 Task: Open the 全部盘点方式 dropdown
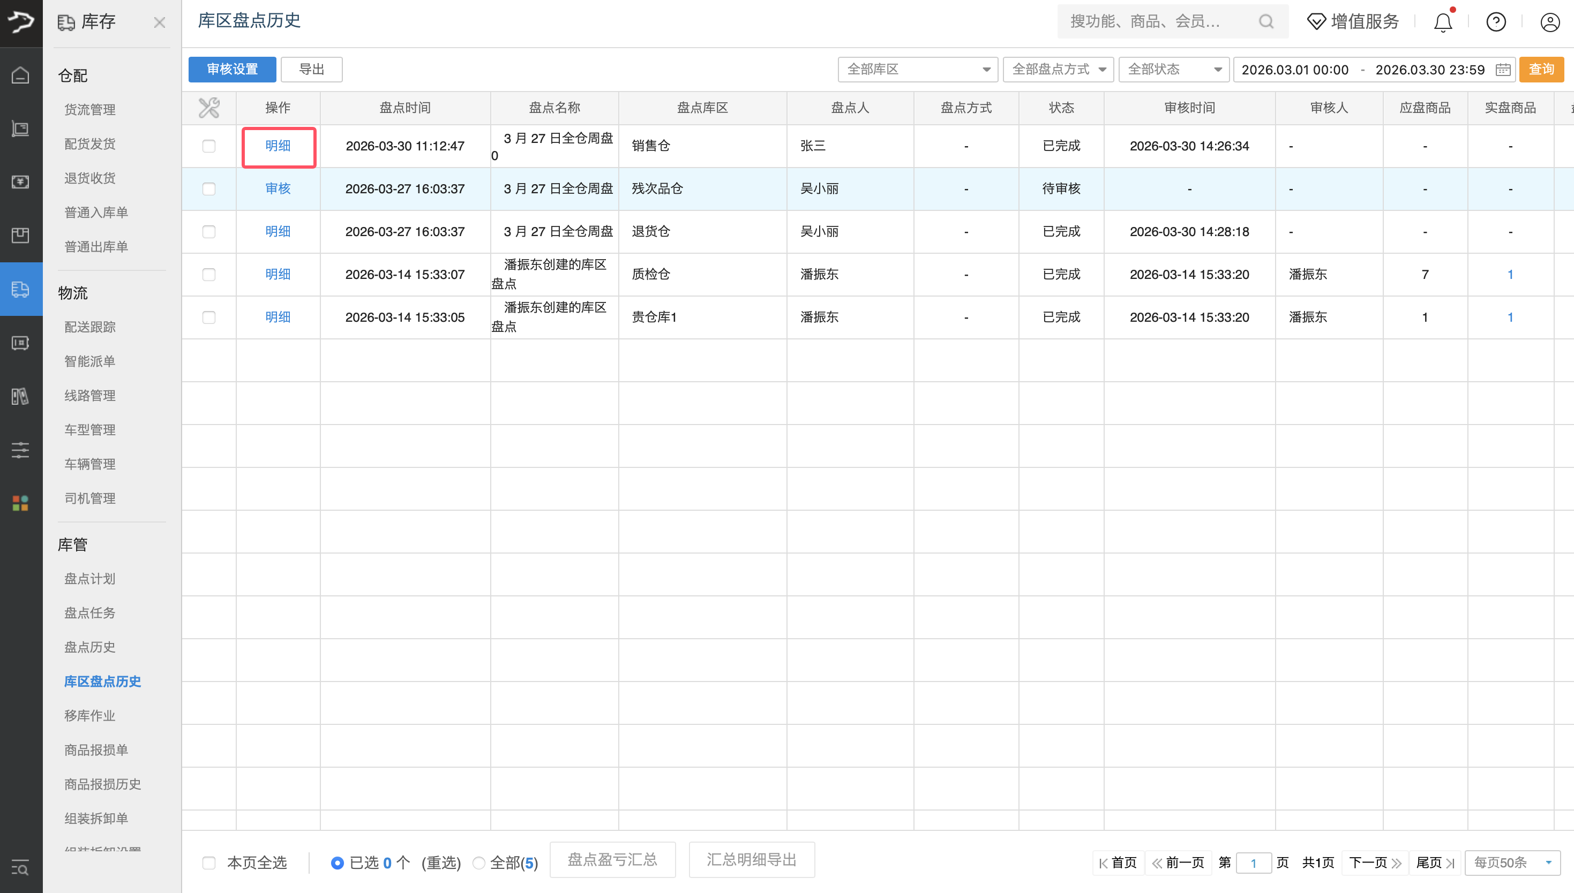(x=1059, y=69)
